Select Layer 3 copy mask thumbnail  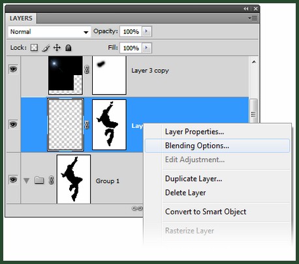click(109, 75)
